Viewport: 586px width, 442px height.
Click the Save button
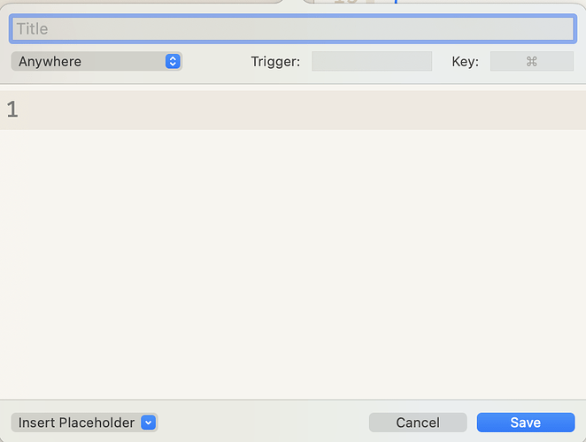coord(526,423)
